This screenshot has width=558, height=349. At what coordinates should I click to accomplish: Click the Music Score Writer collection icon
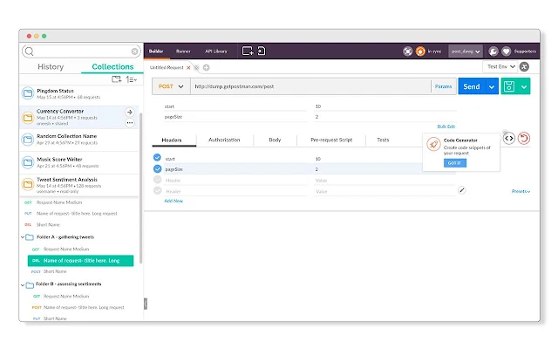pos(28,162)
